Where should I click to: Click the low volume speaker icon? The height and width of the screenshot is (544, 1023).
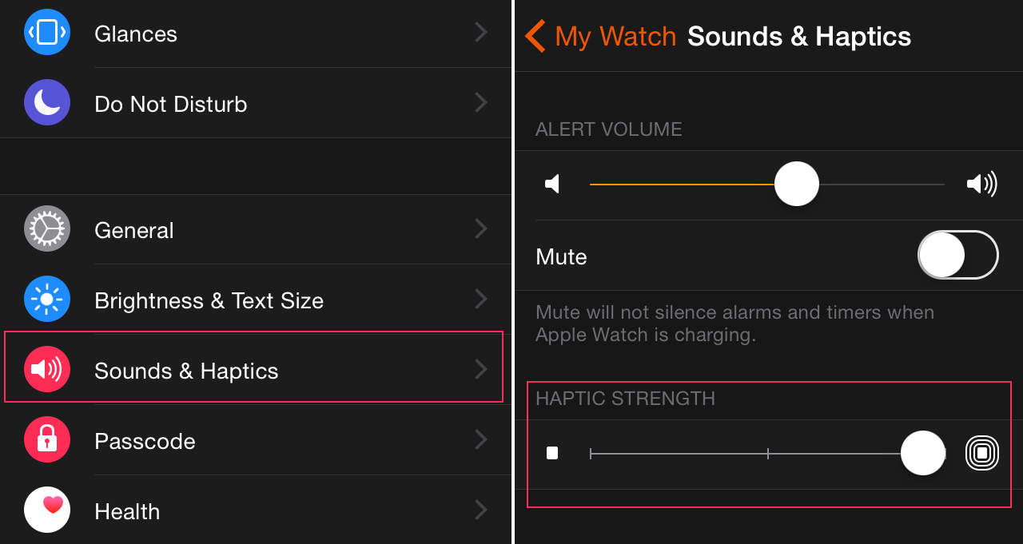point(552,185)
